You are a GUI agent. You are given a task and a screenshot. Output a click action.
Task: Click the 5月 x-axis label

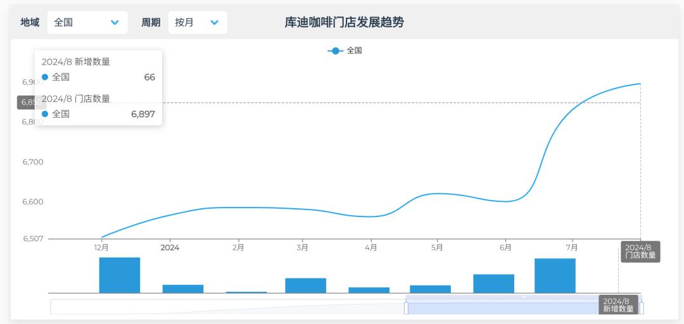click(436, 247)
